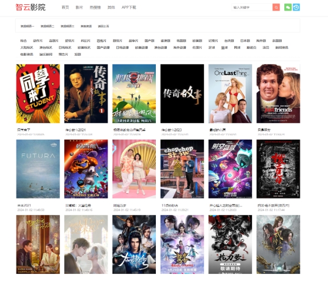328x285 pixels.
Task: Open the Just Friends poster
Action: click(x=278, y=94)
